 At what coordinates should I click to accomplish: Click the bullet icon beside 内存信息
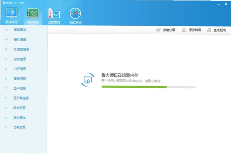(6, 69)
